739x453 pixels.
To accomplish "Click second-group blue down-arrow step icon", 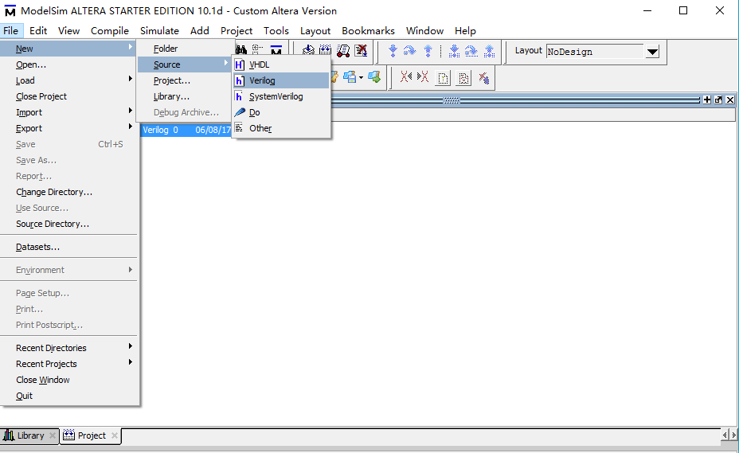I will click(x=454, y=50).
